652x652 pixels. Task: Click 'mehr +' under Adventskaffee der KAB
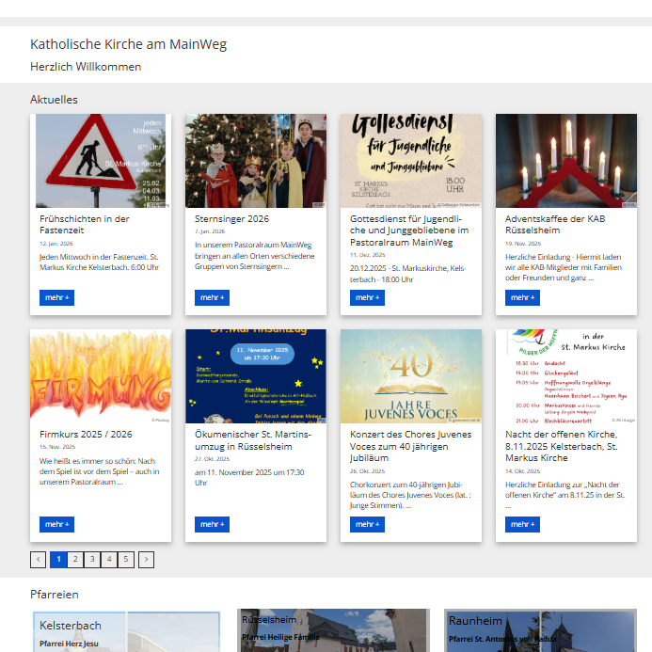pyautogui.click(x=522, y=297)
